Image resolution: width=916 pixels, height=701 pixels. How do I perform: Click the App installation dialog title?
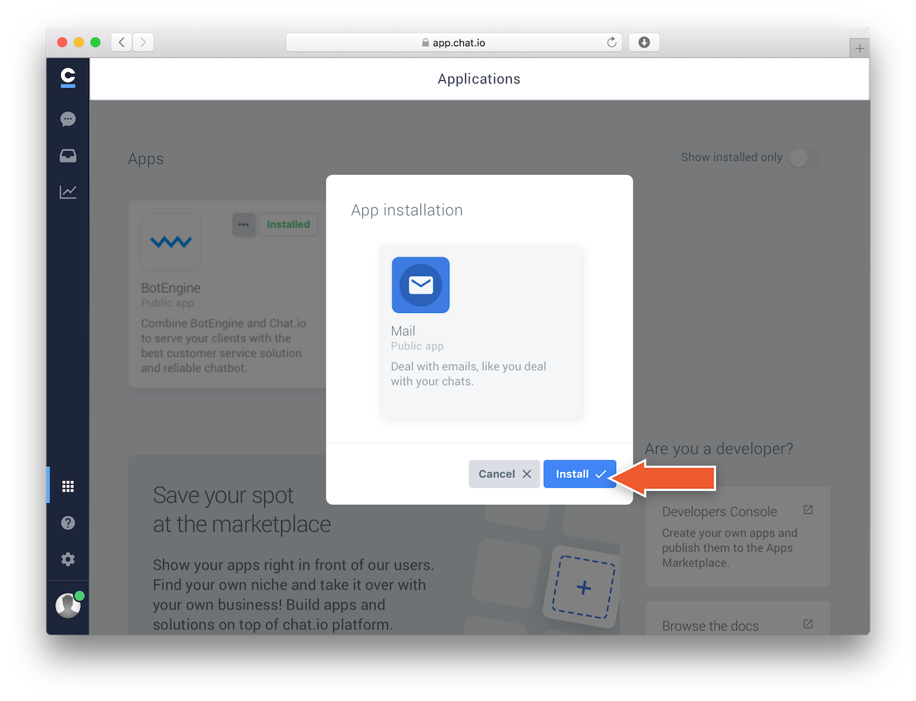(x=407, y=210)
